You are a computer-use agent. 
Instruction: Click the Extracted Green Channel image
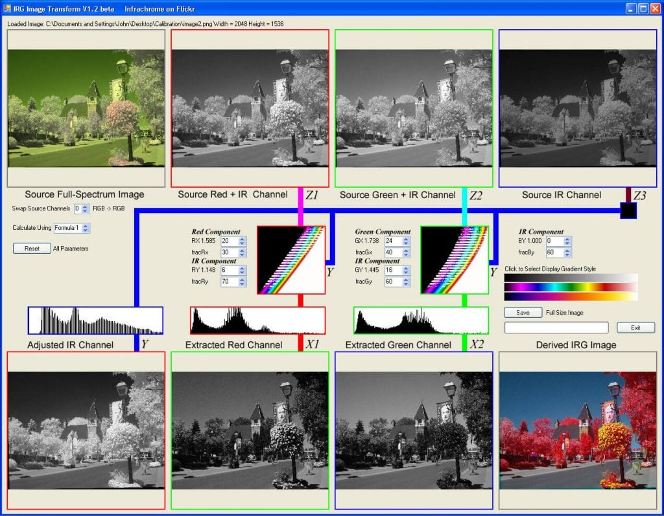tap(414, 430)
